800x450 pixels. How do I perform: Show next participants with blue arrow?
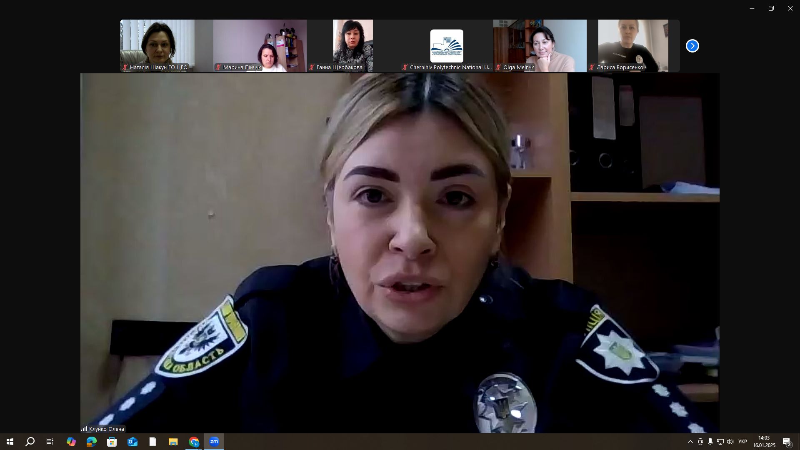coord(692,46)
